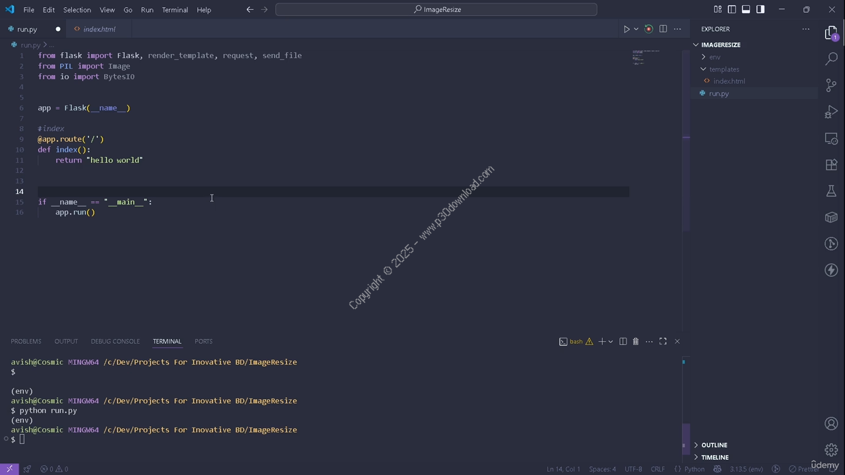This screenshot has width=845, height=475.
Task: Open the new terminal profile dropdown arrow
Action: tap(611, 341)
